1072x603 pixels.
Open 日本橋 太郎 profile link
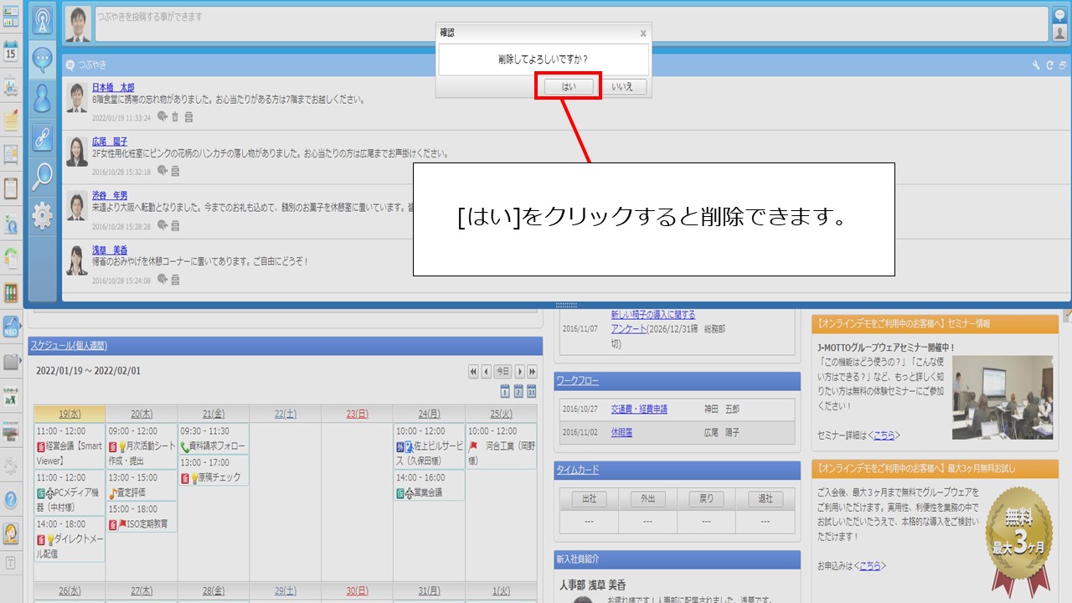(x=113, y=87)
